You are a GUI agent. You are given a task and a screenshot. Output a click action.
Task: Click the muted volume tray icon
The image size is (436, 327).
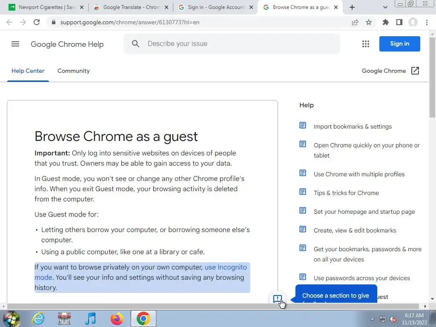pos(393,319)
